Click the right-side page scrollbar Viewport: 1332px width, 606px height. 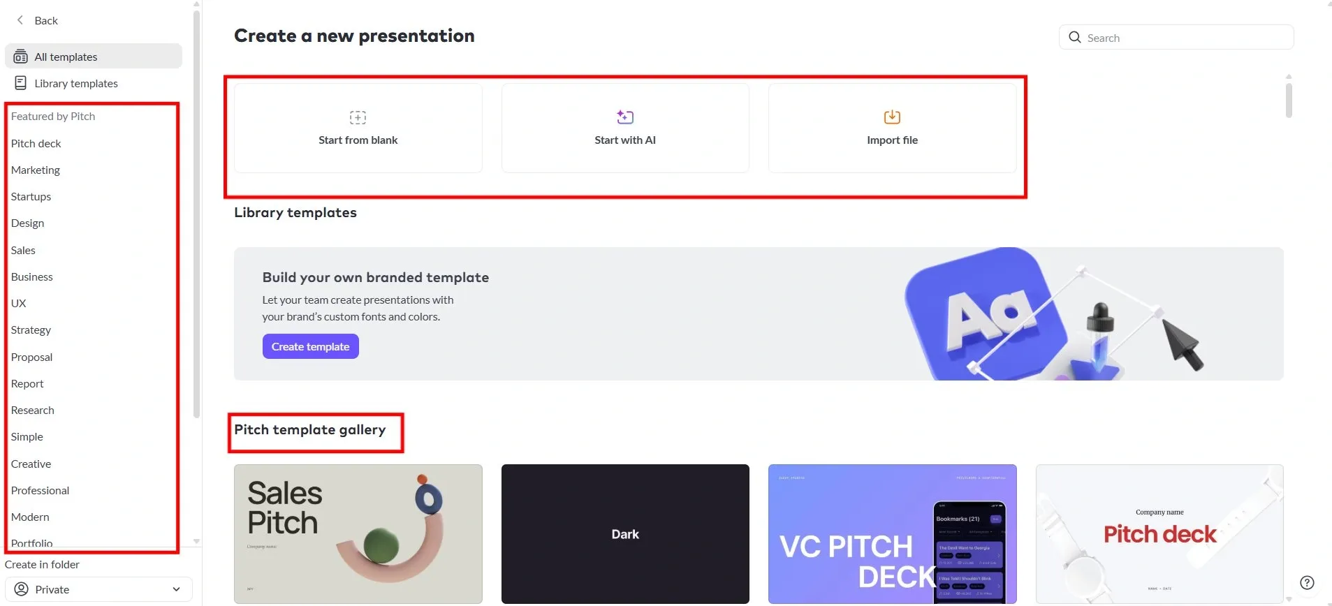pos(1289,100)
